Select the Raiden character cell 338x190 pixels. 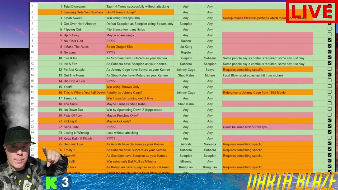pos(186,41)
